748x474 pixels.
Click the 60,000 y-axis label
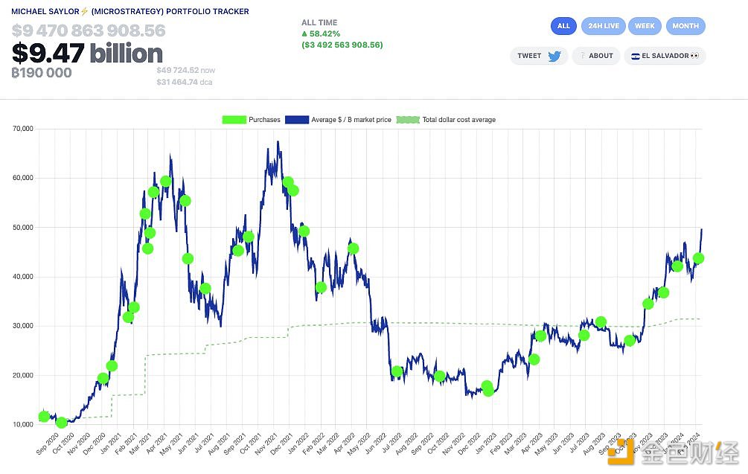[22, 178]
